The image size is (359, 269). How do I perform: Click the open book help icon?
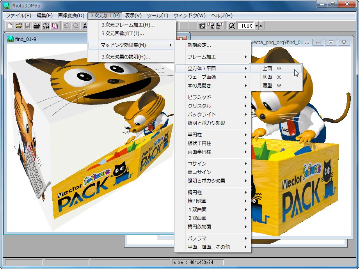tap(55, 26)
